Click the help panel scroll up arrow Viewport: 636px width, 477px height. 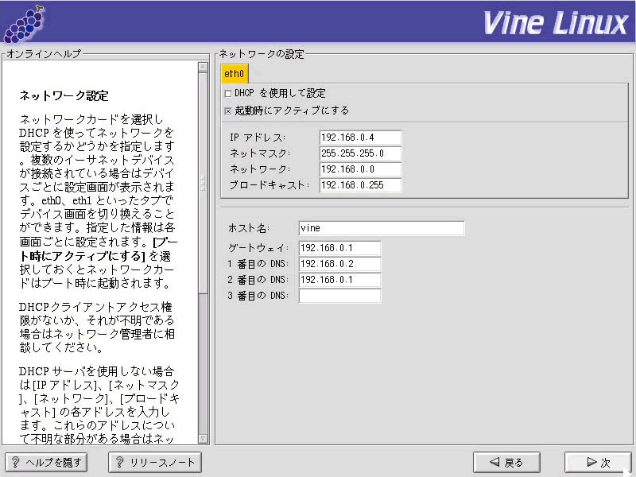[x=203, y=67]
